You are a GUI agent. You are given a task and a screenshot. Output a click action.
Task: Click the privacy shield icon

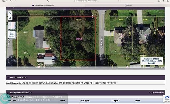tap(48, 1)
